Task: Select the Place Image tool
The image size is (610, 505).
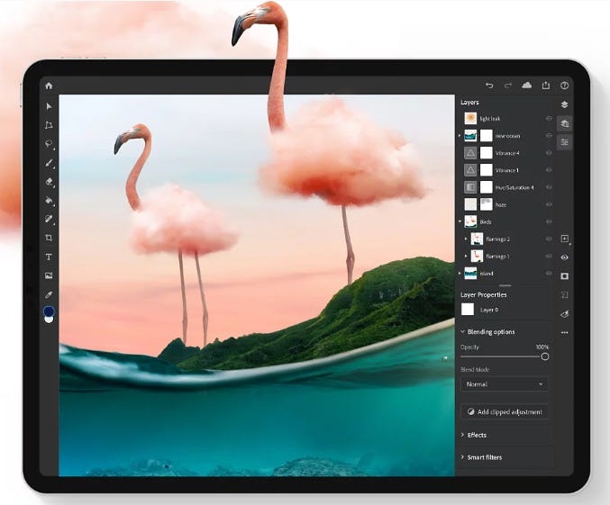Action: (x=49, y=275)
